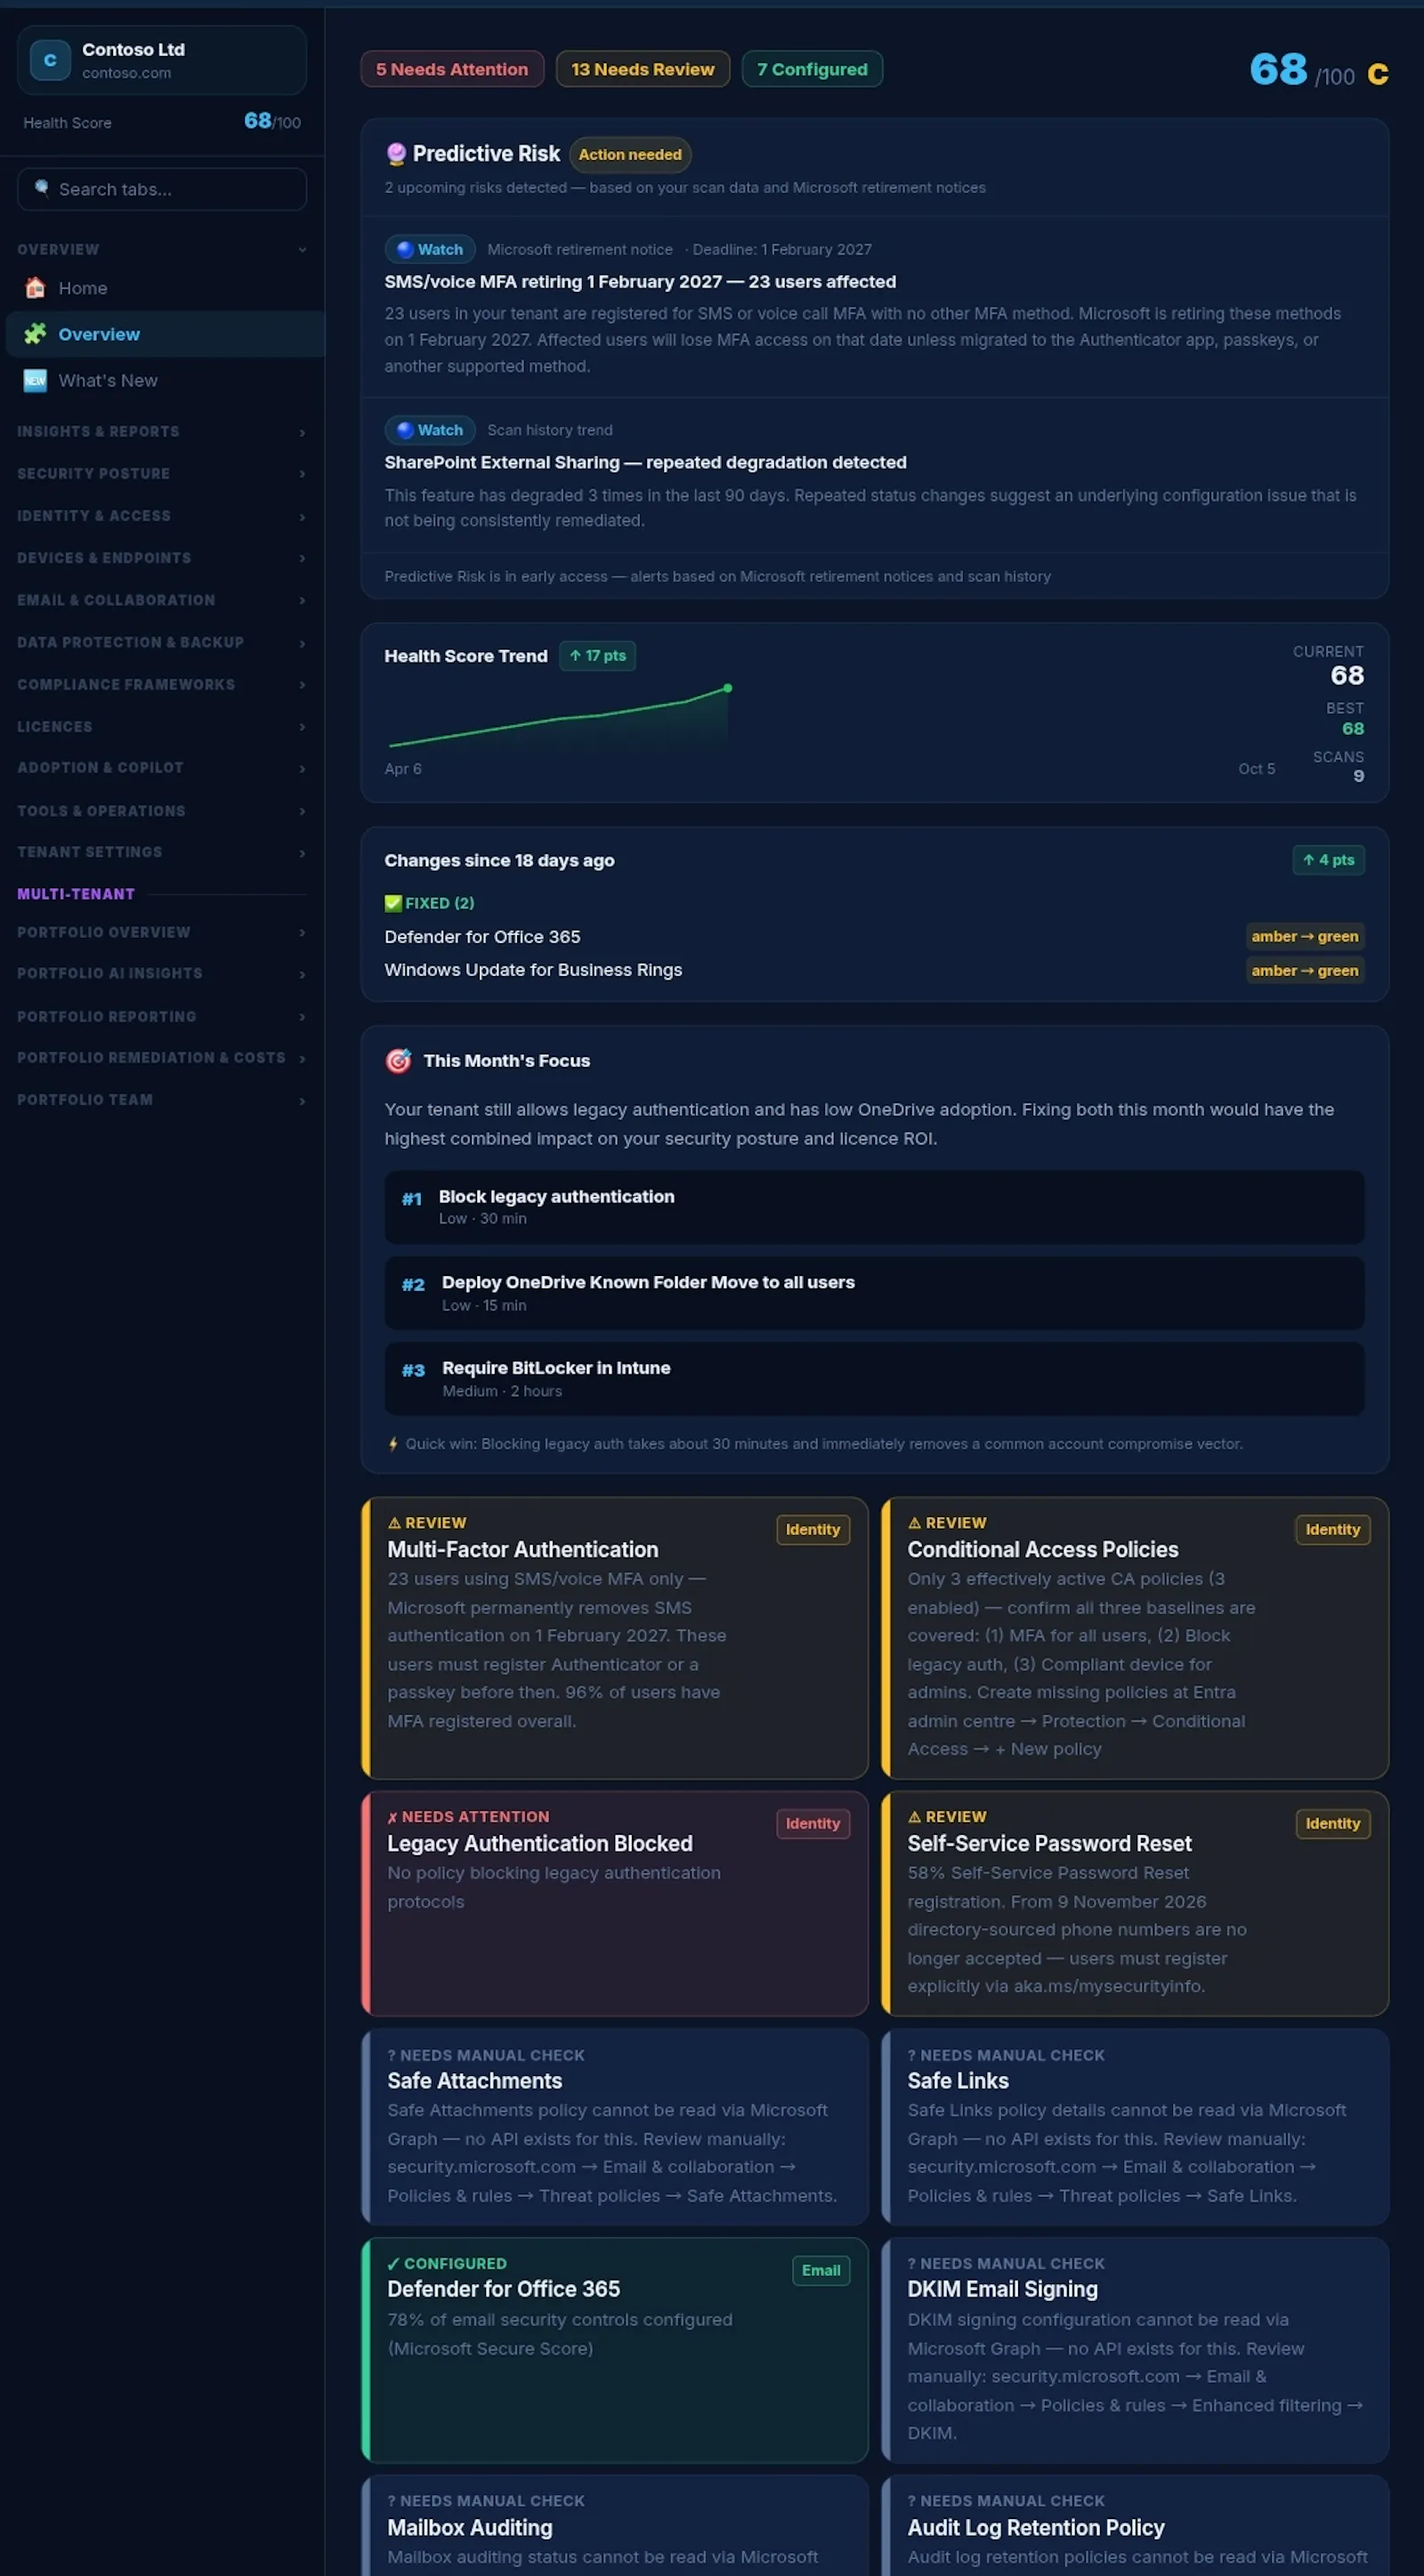Open the Safe Links manual check card
The width and height of the screenshot is (1424, 2576).
pyautogui.click(x=1135, y=2126)
